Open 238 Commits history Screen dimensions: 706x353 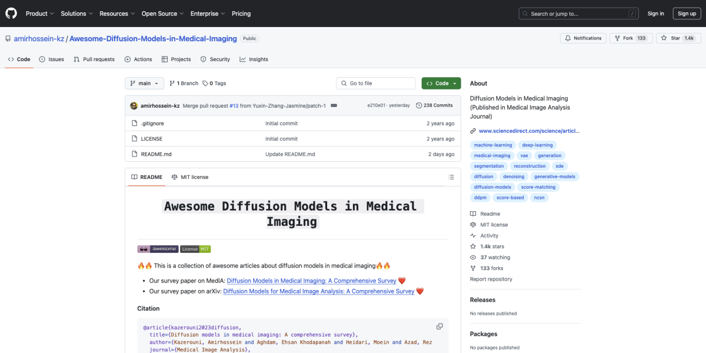point(434,105)
